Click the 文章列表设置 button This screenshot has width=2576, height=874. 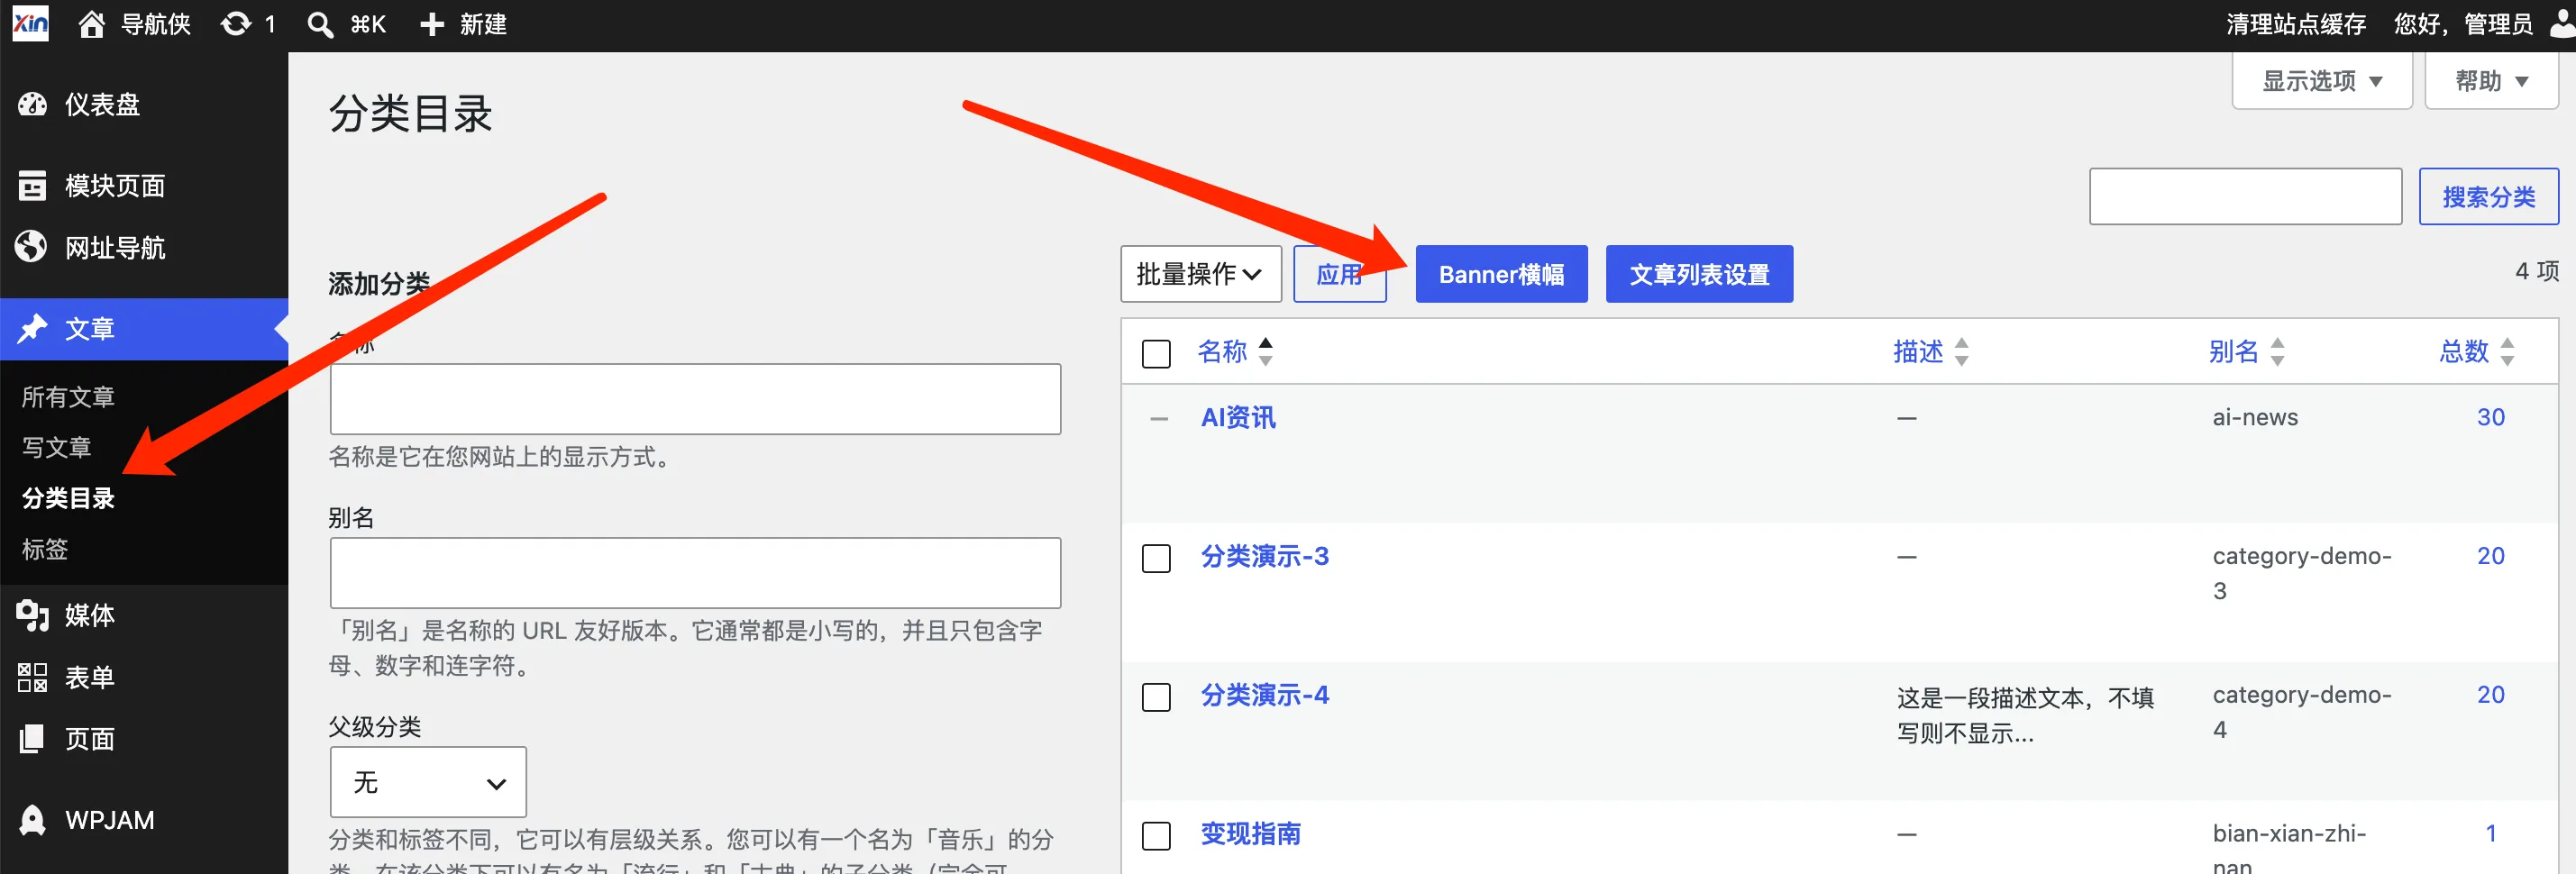1699,274
